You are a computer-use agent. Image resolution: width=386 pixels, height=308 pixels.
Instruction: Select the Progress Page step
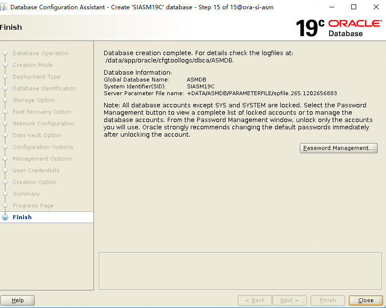point(33,205)
